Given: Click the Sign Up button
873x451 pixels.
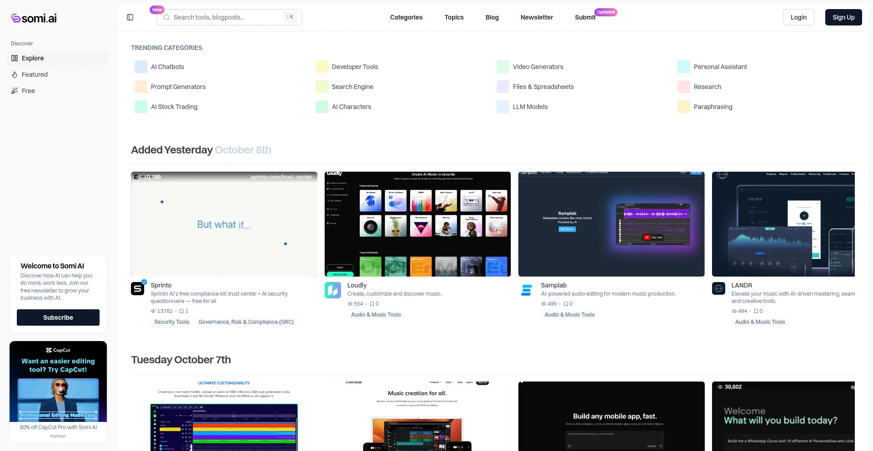Looking at the screenshot, I should point(843,17).
